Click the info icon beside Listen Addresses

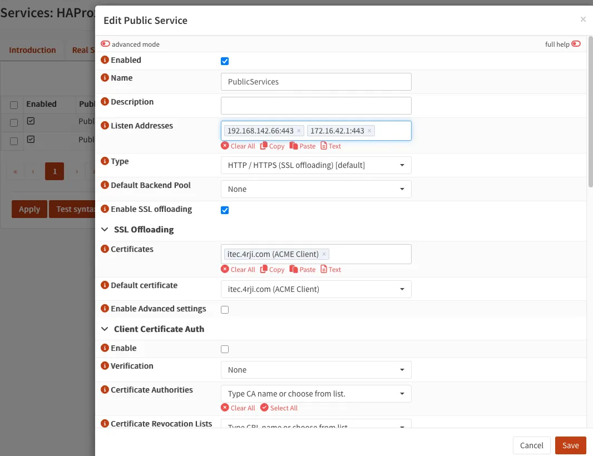105,126
